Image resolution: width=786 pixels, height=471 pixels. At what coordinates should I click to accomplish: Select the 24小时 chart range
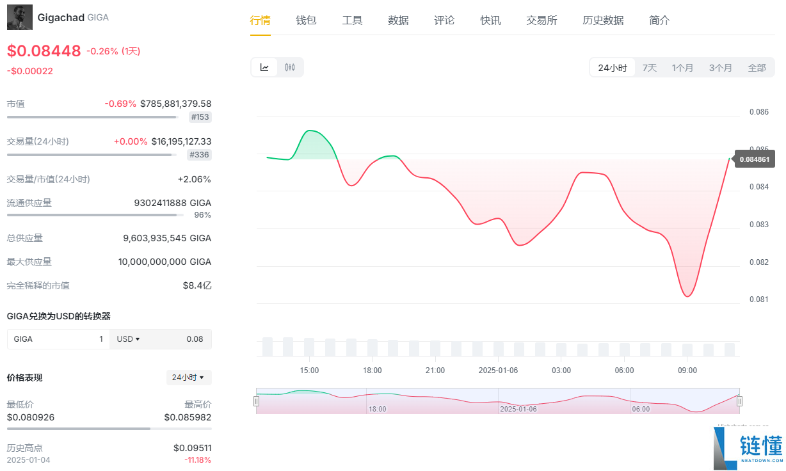tap(613, 67)
